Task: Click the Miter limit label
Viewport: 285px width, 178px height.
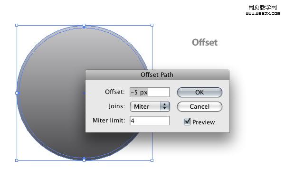Action: point(109,121)
